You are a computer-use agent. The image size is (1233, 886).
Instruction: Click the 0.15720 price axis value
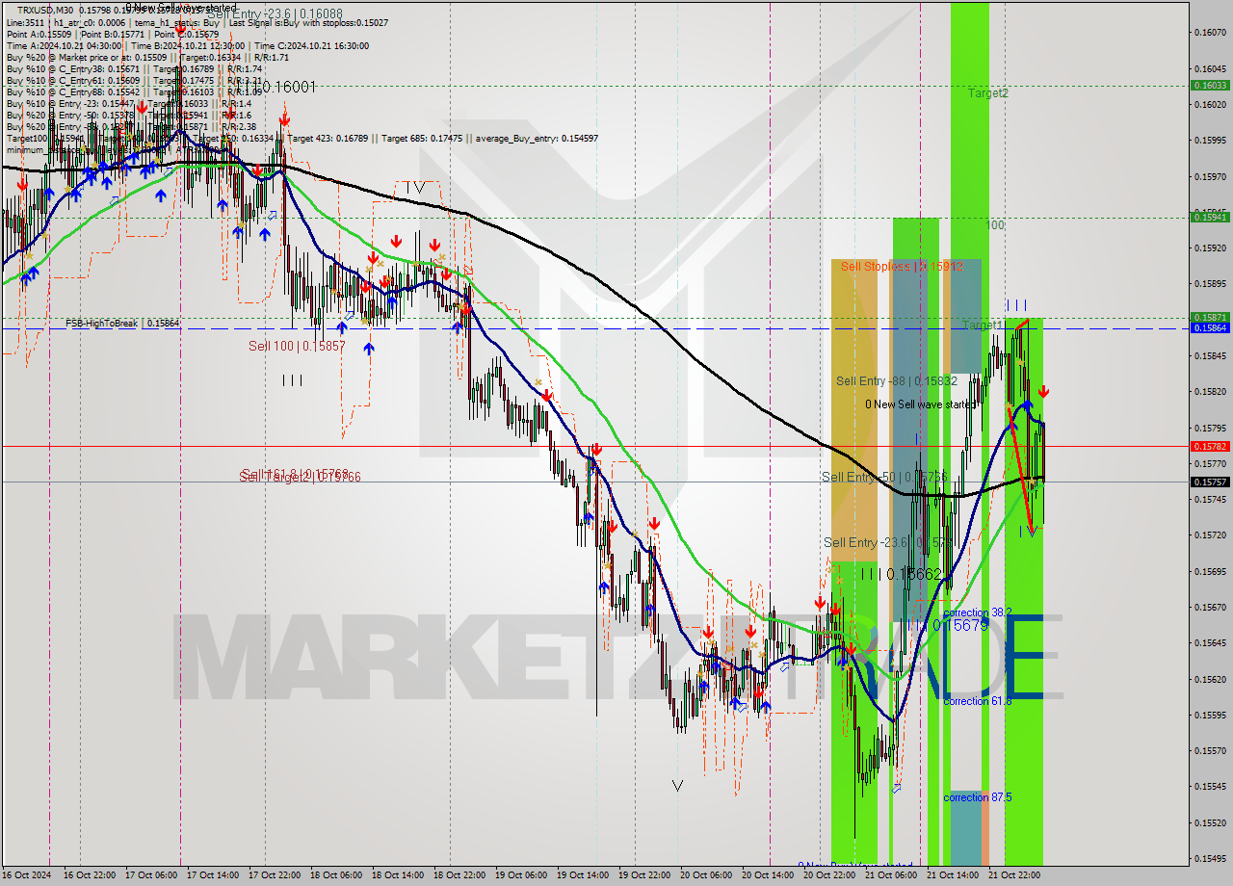point(1210,534)
